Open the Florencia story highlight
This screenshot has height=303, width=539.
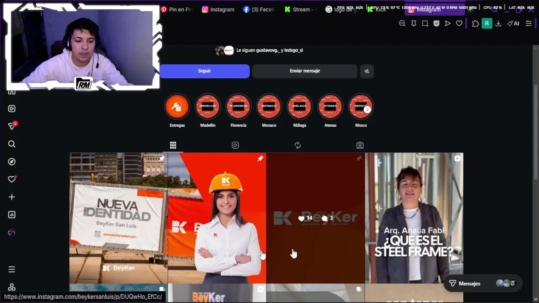pyautogui.click(x=238, y=107)
